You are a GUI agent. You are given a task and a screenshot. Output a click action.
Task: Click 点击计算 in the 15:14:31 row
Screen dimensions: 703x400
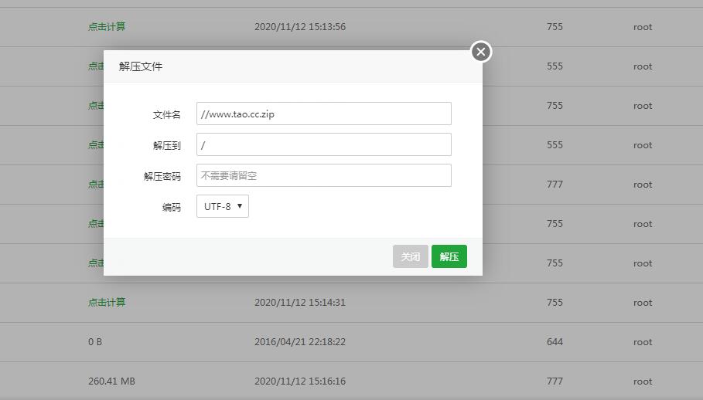[x=107, y=302]
